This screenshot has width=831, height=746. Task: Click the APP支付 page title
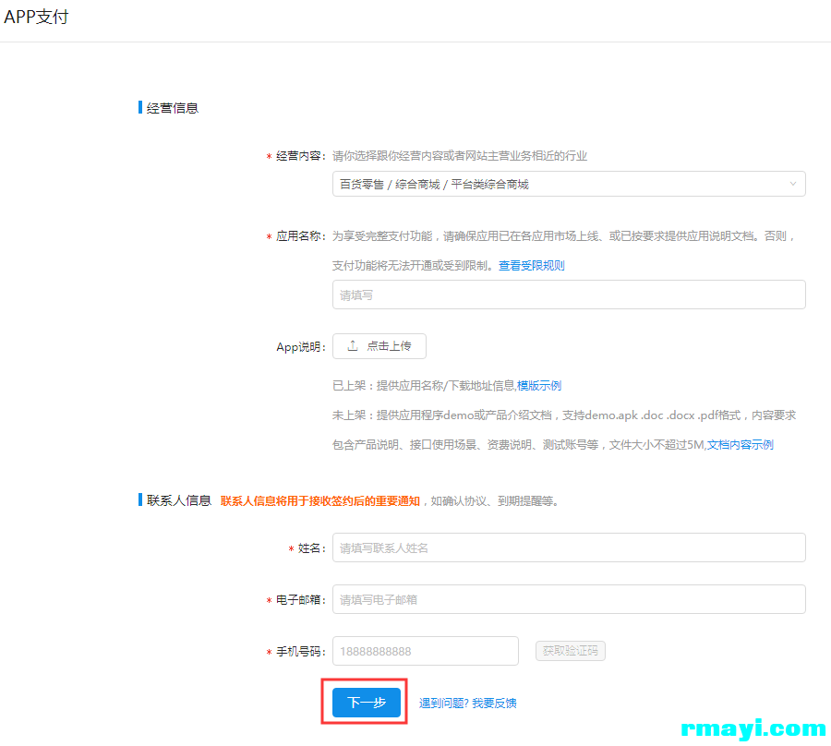click(36, 17)
